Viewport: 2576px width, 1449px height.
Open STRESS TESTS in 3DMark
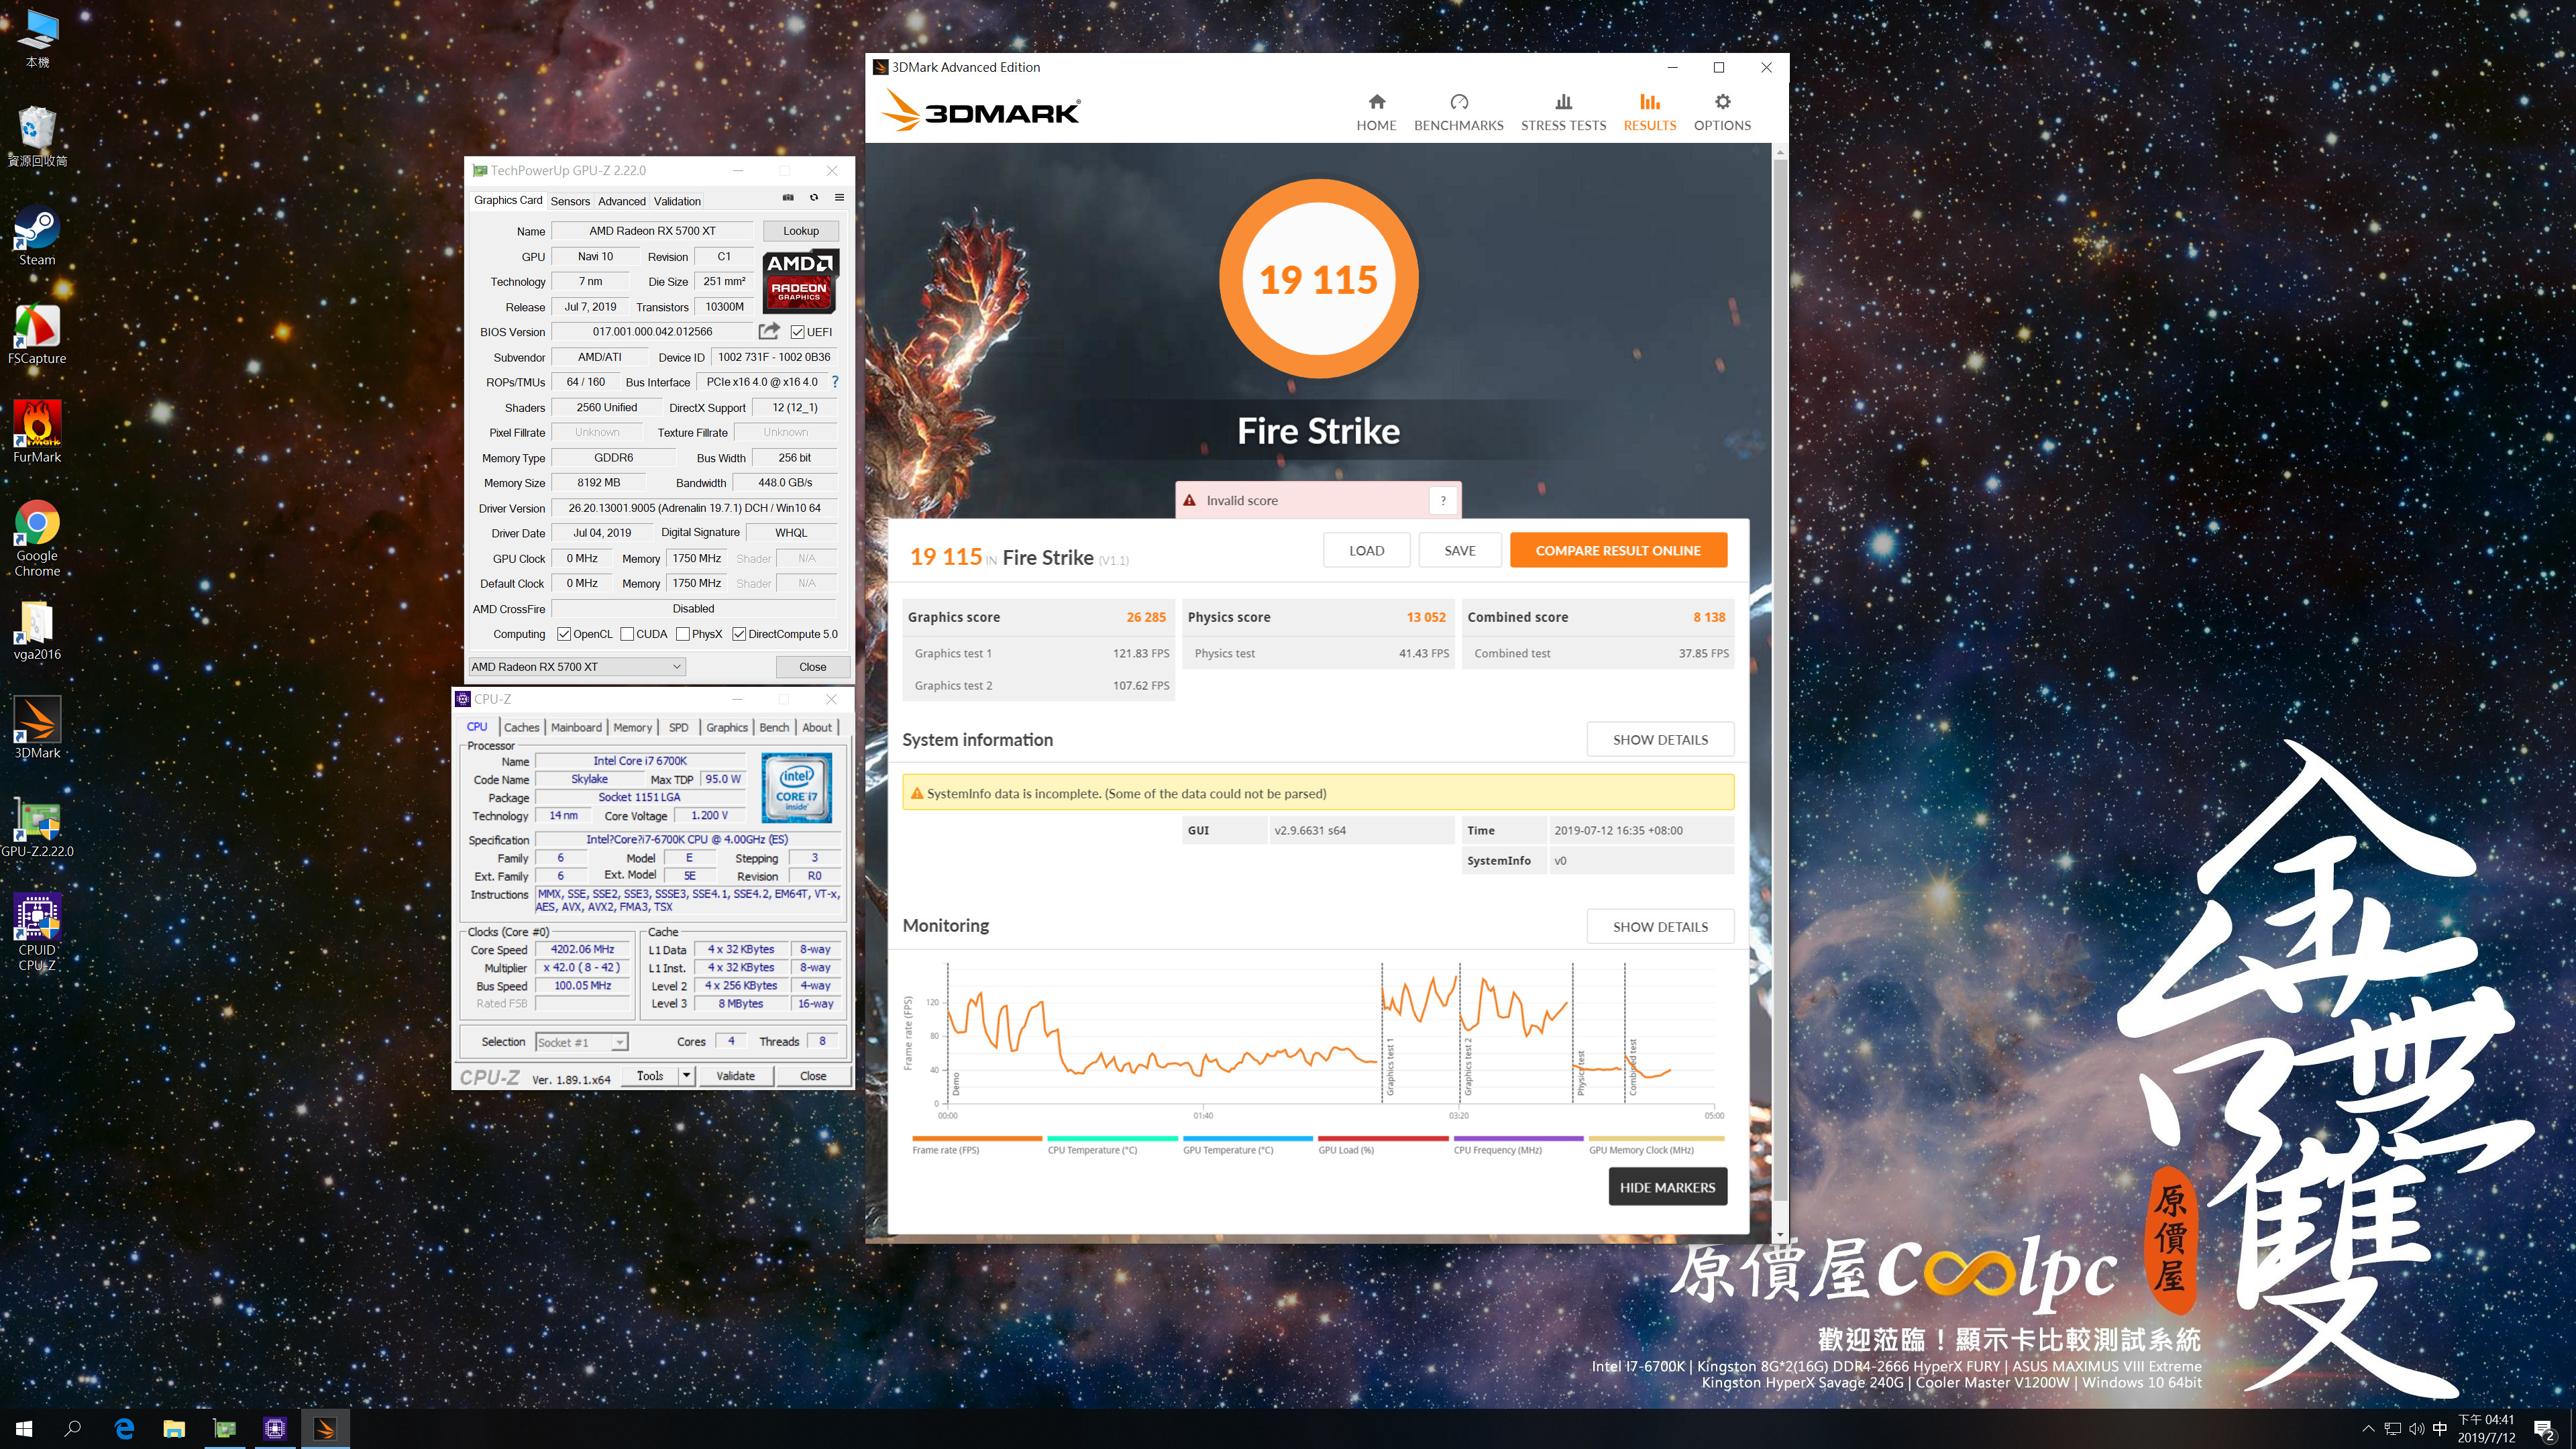(1563, 112)
